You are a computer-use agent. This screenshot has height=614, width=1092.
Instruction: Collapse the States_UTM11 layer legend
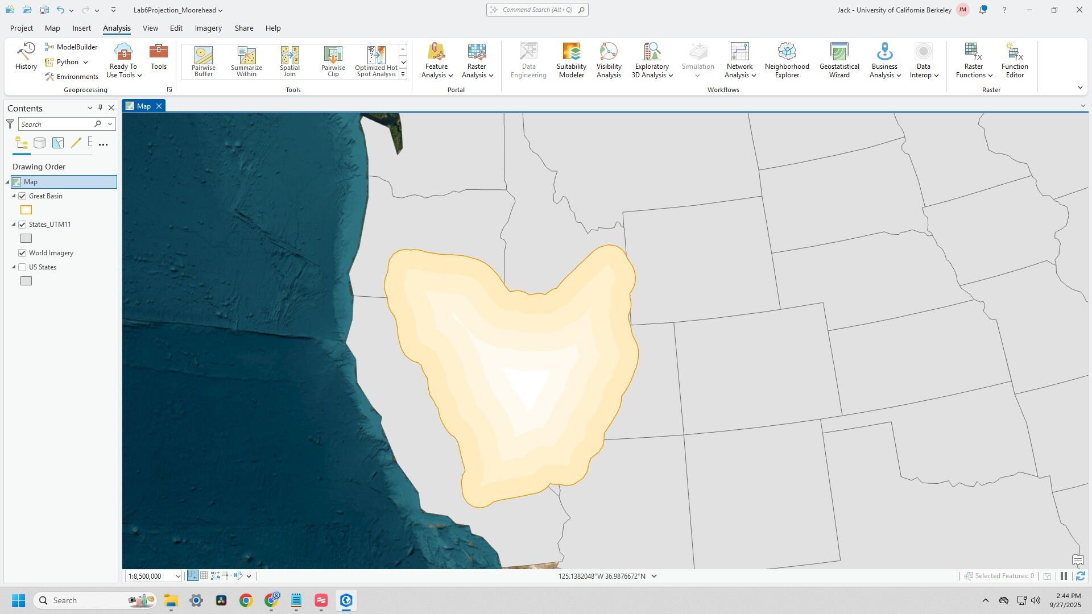[x=14, y=225]
